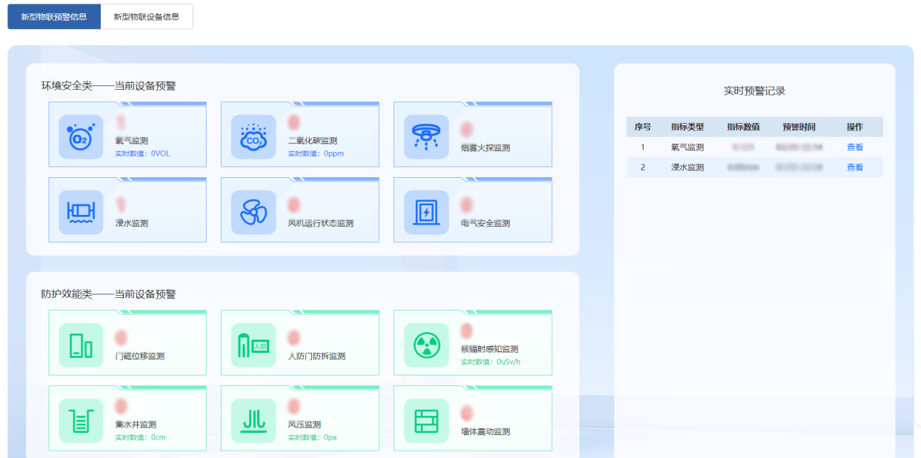Viewport: 921px width, 458px height.
Task: Click the wall vibration brick icon
Action: (x=426, y=420)
